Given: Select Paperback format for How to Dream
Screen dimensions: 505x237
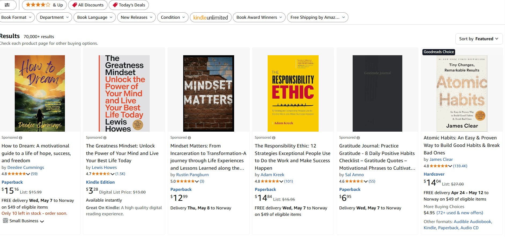Looking at the screenshot, I should click(12, 182).
